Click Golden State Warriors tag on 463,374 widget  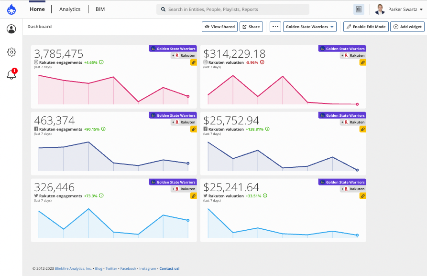tap(173, 115)
